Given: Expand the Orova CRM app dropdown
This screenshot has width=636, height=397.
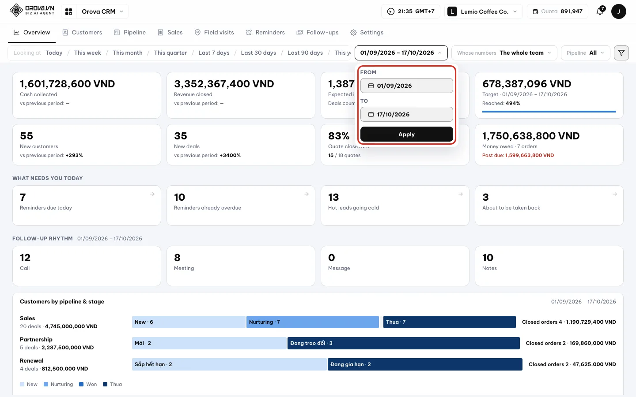Looking at the screenshot, I should [102, 11].
